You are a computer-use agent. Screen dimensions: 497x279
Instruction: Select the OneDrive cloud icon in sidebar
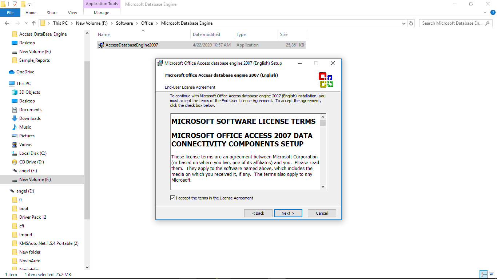coord(11,72)
